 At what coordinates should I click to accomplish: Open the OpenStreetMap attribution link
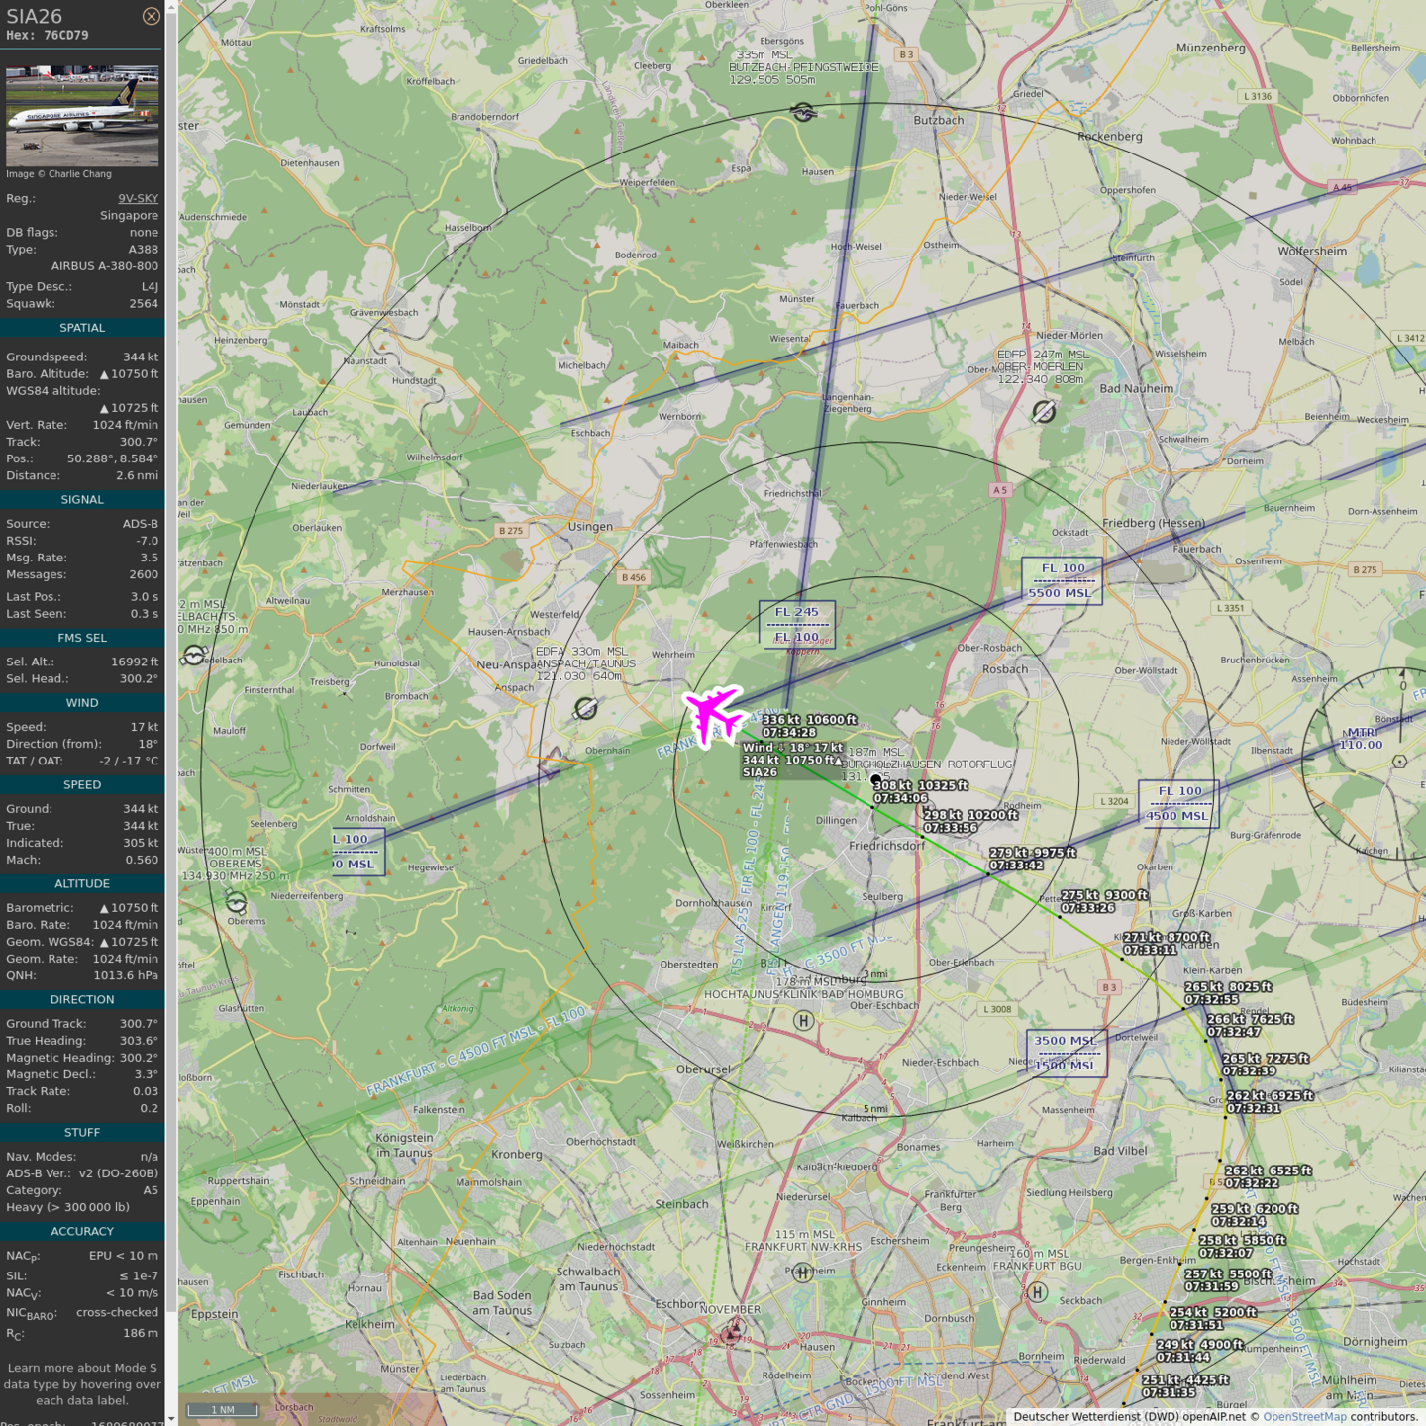pos(1304,1417)
